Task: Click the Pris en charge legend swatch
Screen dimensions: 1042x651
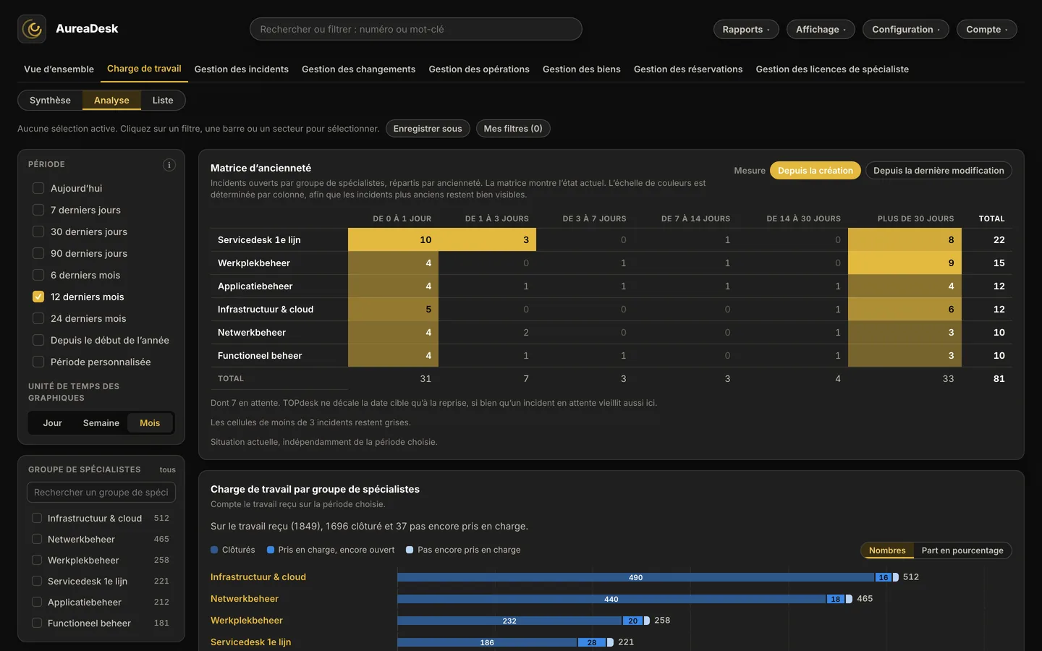Action: [271, 550]
